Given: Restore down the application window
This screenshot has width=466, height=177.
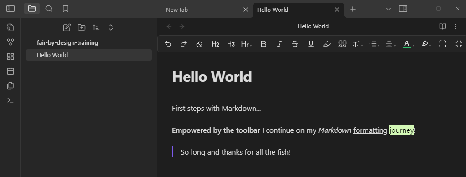Looking at the screenshot, I should pos(439,9).
